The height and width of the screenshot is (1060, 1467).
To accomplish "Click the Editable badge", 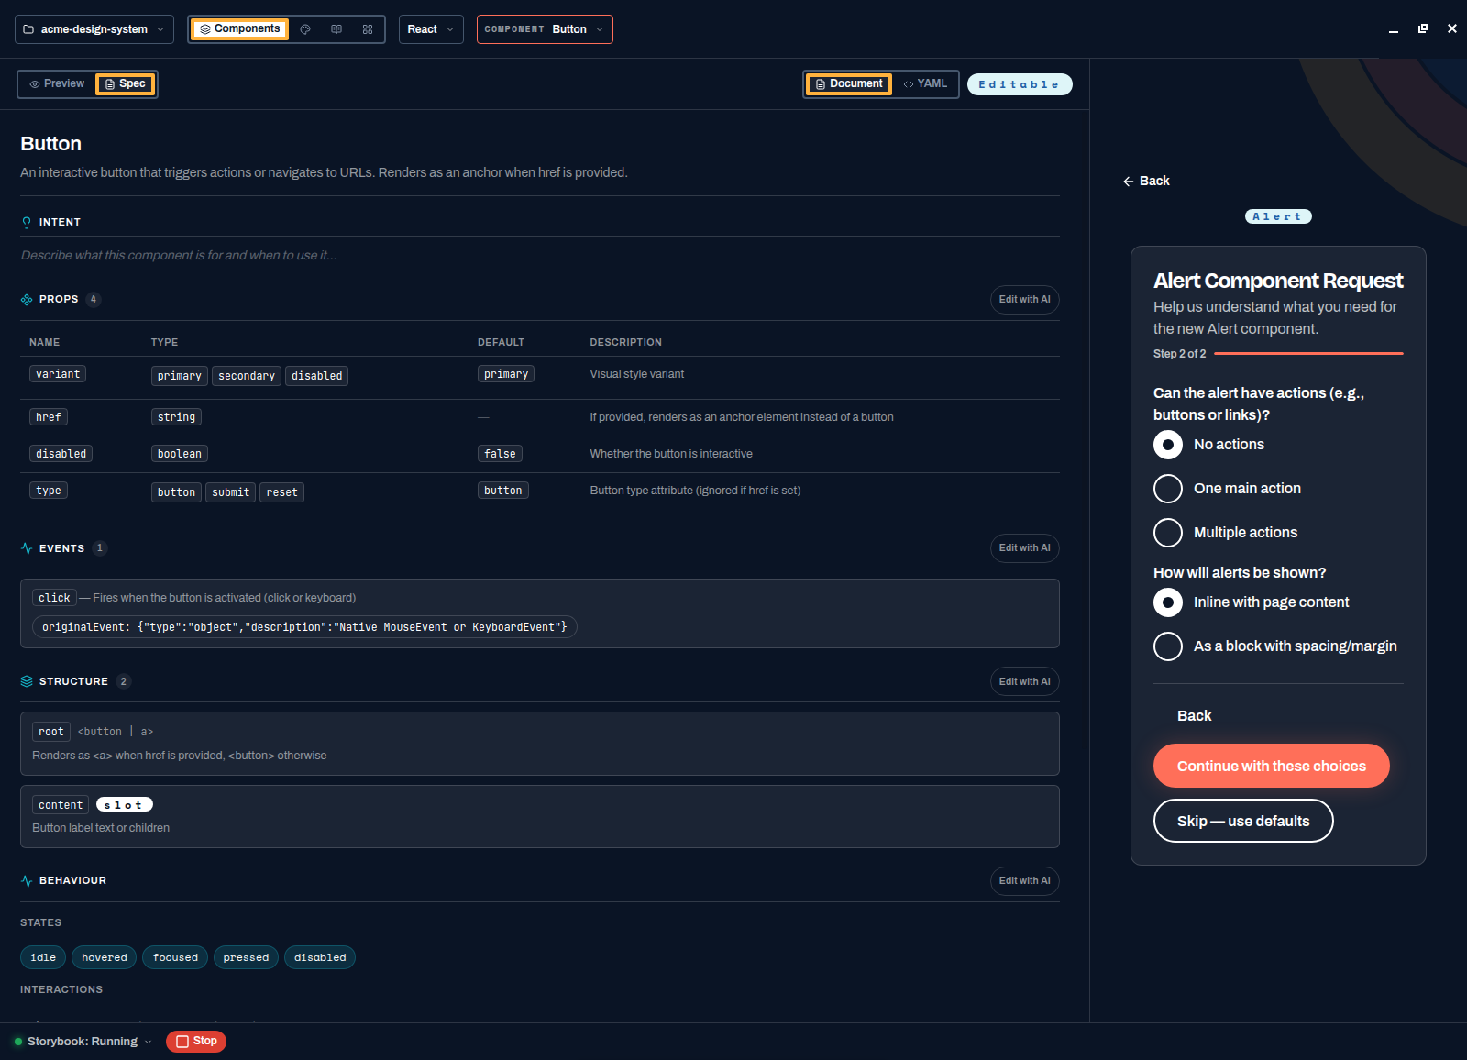I will click(1020, 84).
